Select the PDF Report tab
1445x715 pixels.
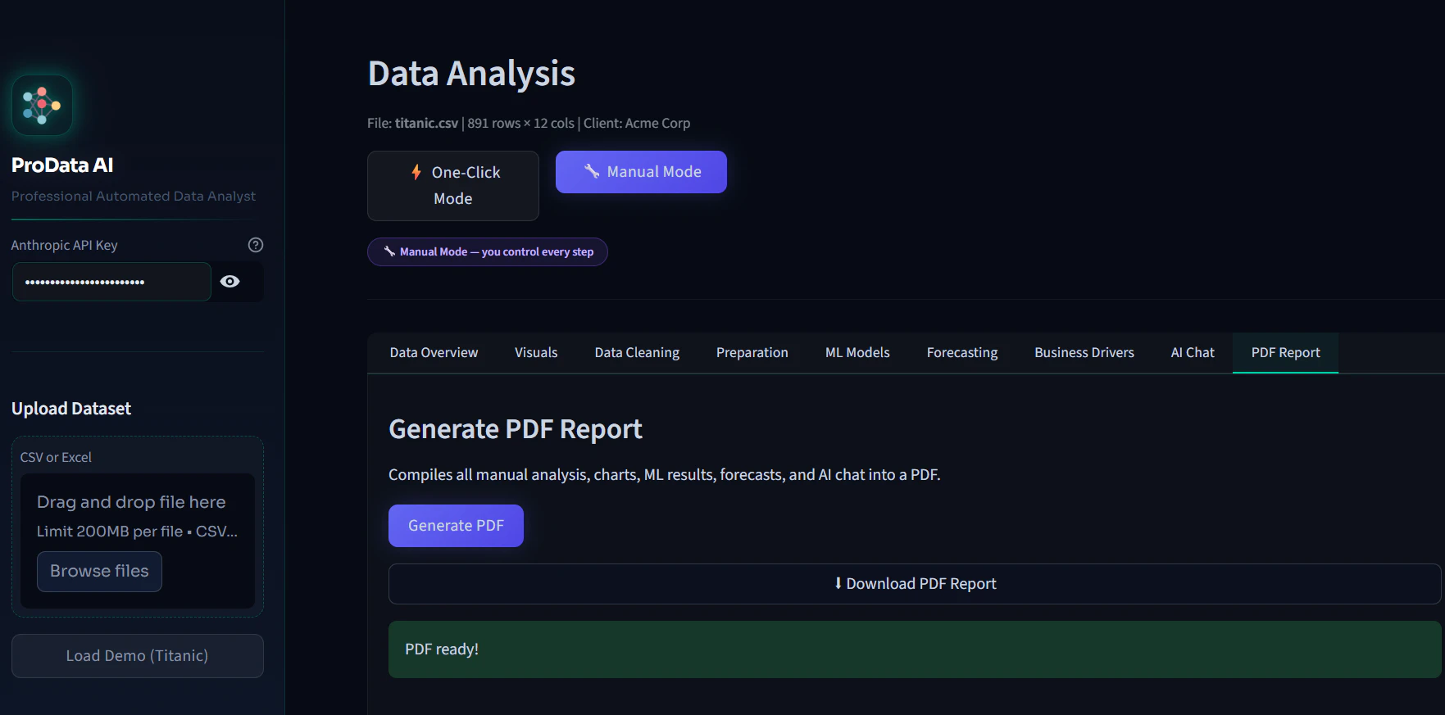[x=1285, y=353]
